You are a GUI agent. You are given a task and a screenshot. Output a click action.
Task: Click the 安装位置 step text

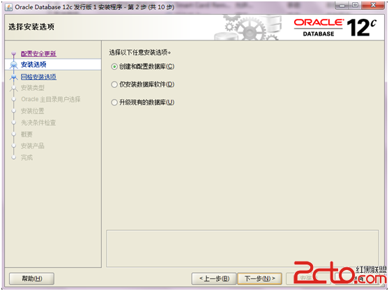33,111
